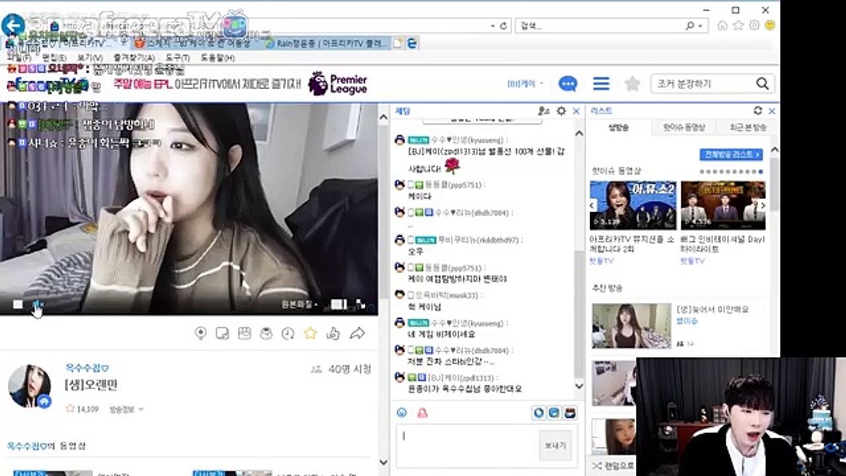This screenshot has width=846, height=476.
Task: Click the gray star favorites icon in header
Action: pyautogui.click(x=633, y=84)
